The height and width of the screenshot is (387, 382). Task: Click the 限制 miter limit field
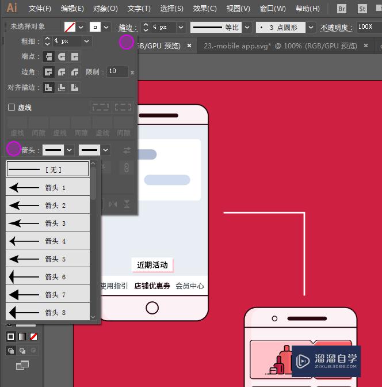pos(117,71)
